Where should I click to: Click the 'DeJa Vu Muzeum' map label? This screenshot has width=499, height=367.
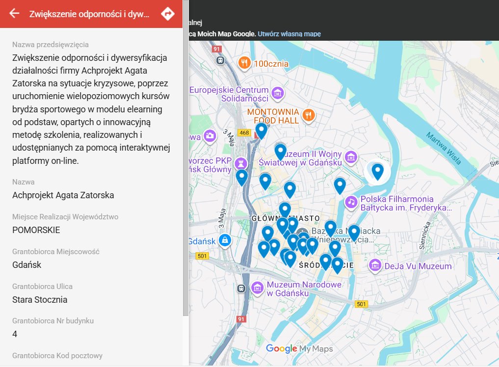tap(418, 266)
